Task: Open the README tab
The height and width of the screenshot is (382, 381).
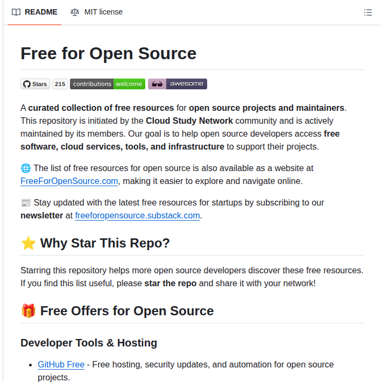Action: [34, 12]
